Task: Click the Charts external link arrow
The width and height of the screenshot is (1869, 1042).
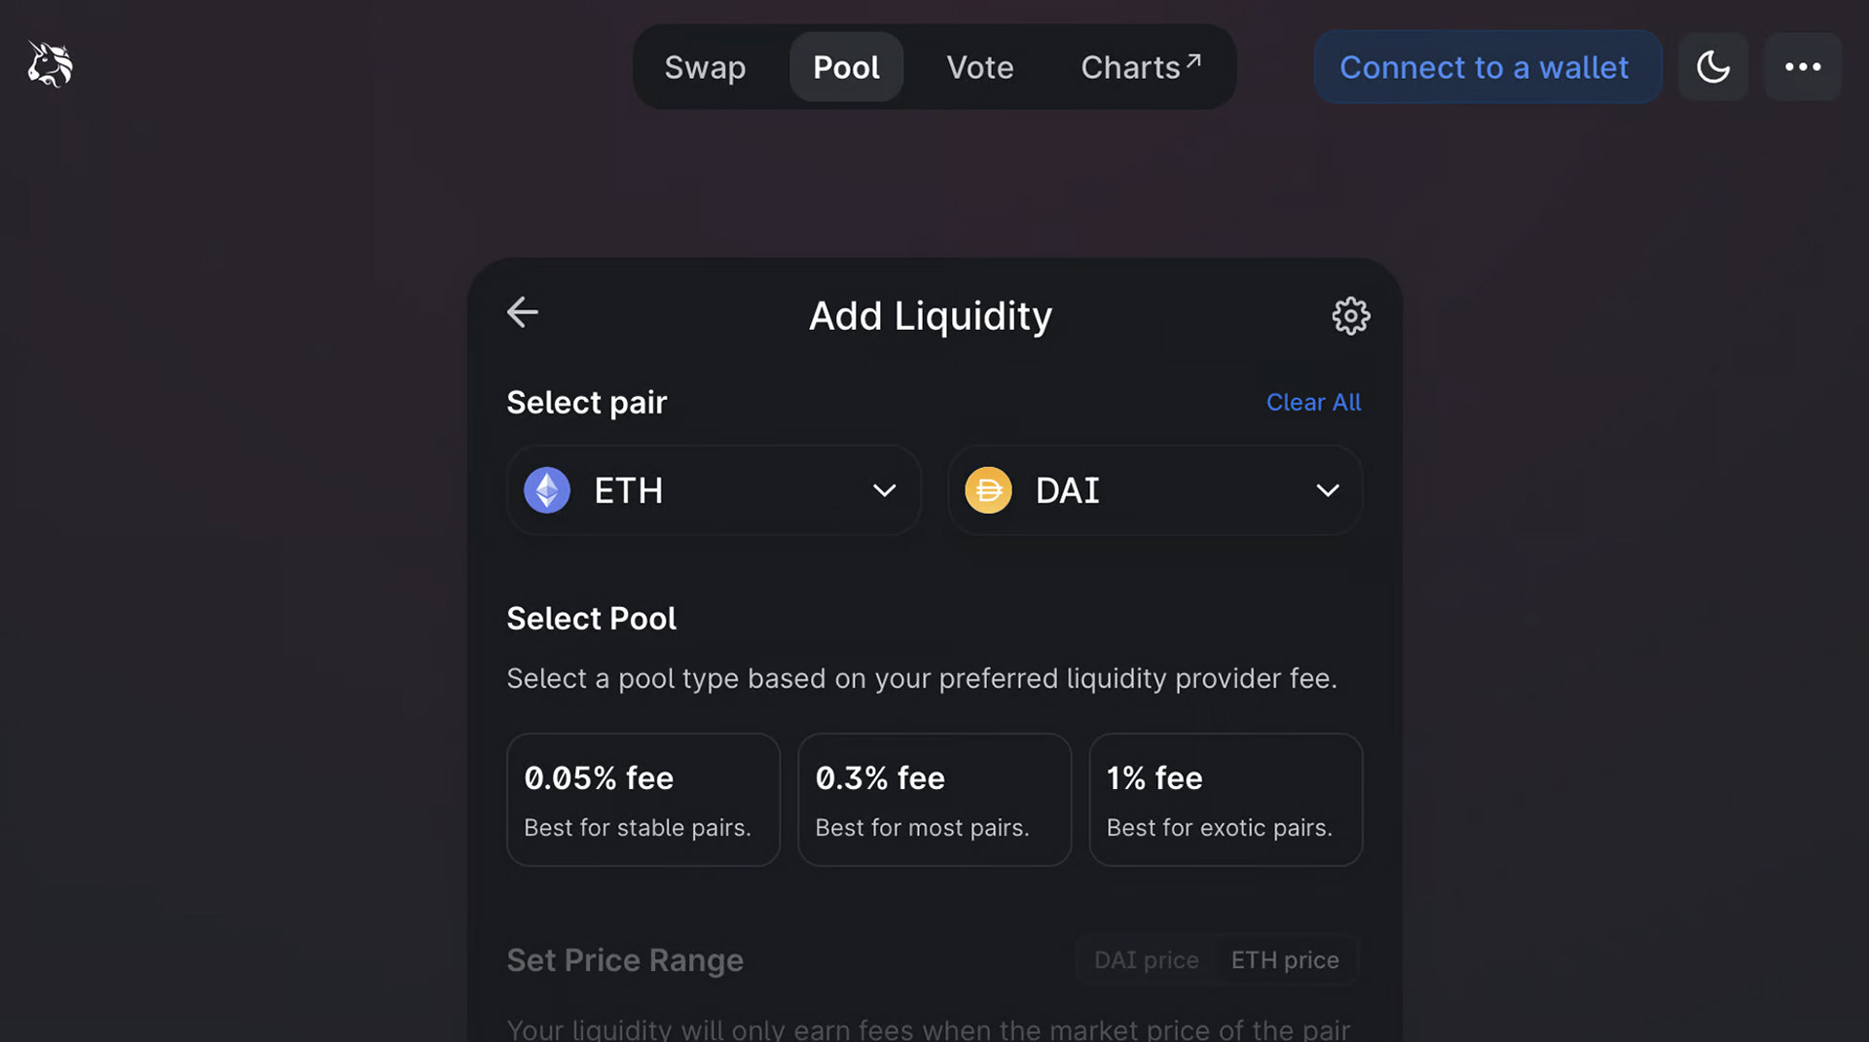Action: (1193, 60)
